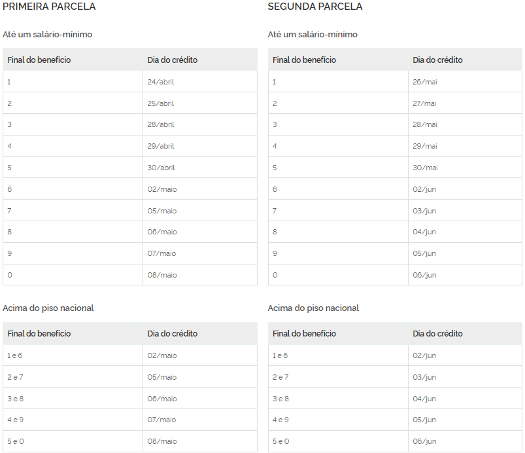
Task: Click the "25/abril" date cell
Action: 161,103
